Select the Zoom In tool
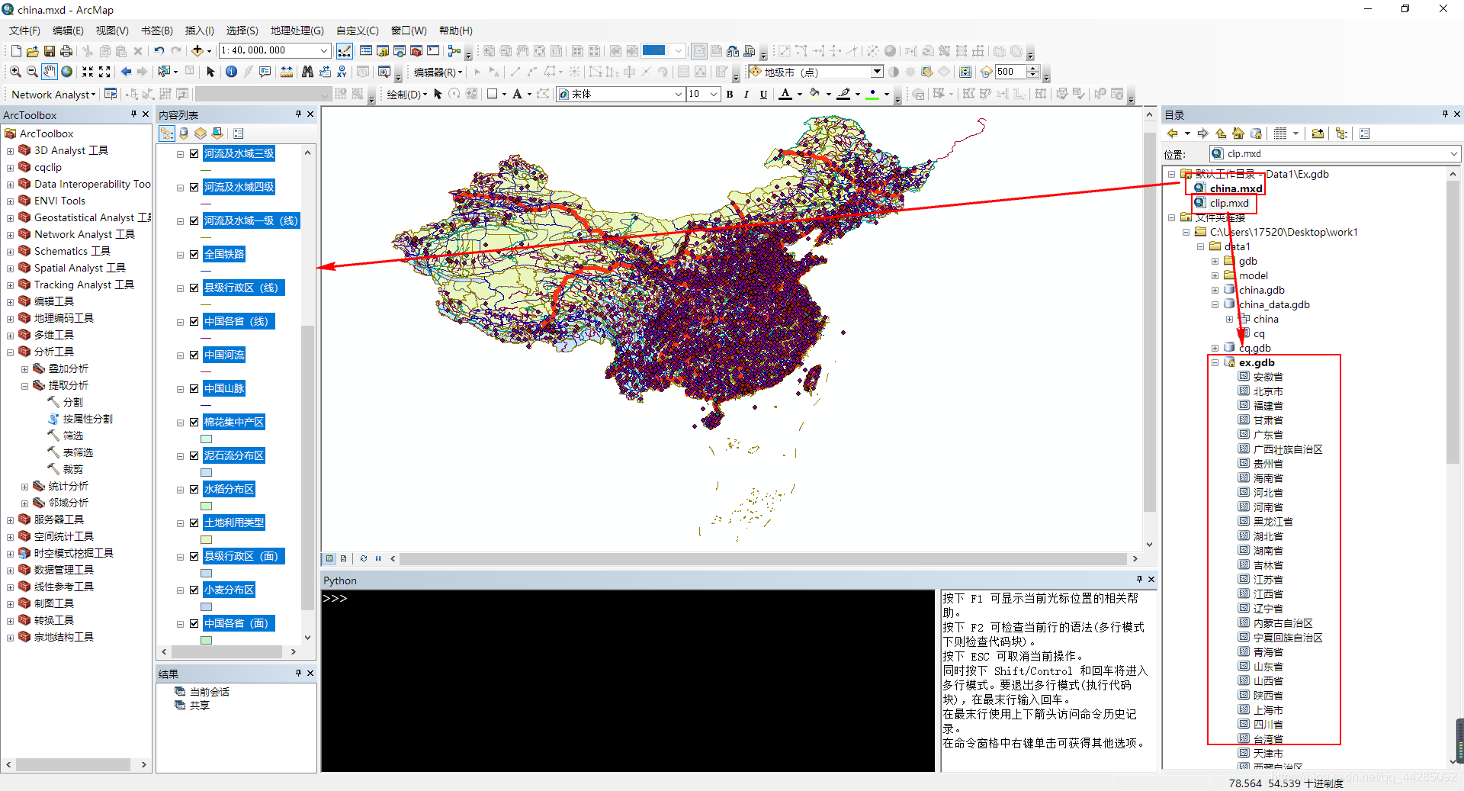 (15, 72)
